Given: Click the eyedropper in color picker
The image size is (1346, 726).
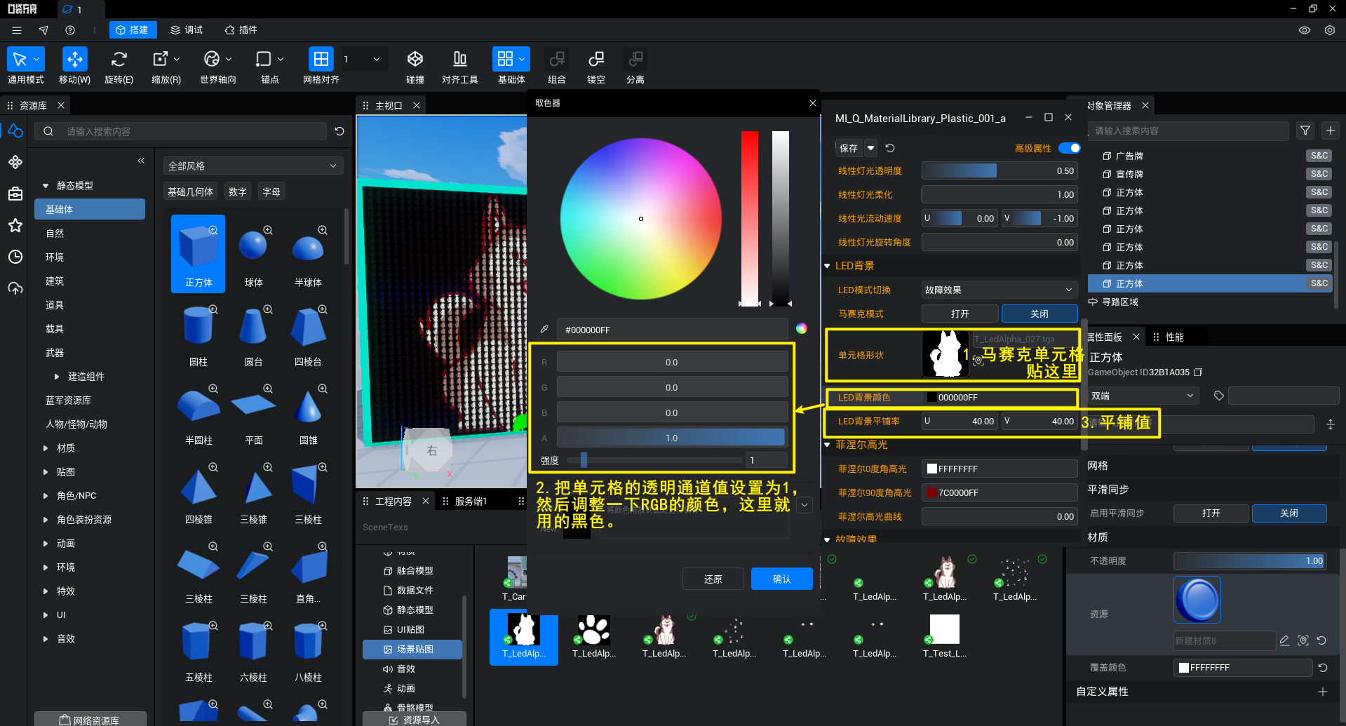Looking at the screenshot, I should 544,329.
